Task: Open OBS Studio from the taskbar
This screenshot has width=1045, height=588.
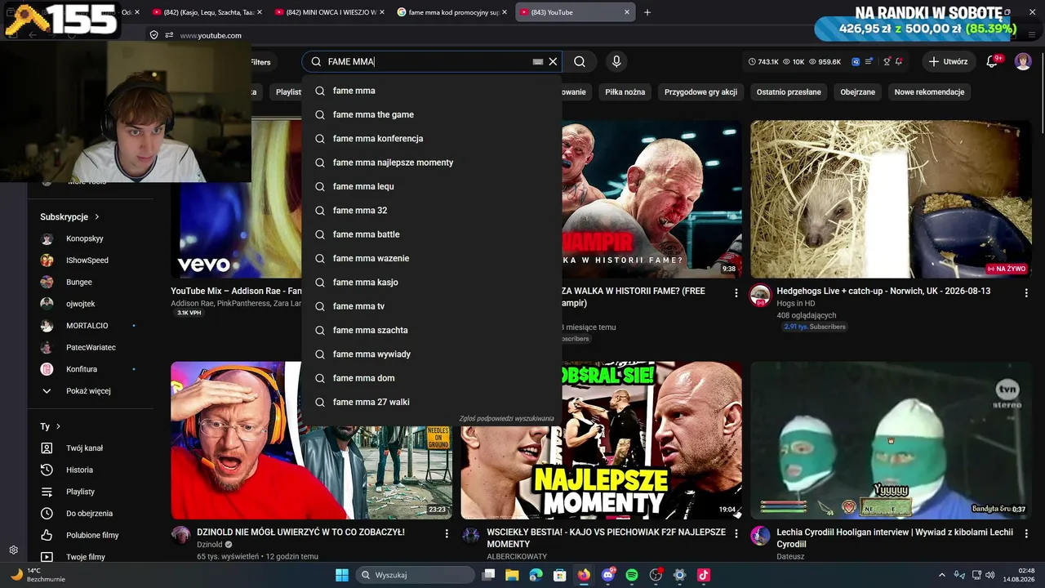Action: pyautogui.click(x=656, y=575)
